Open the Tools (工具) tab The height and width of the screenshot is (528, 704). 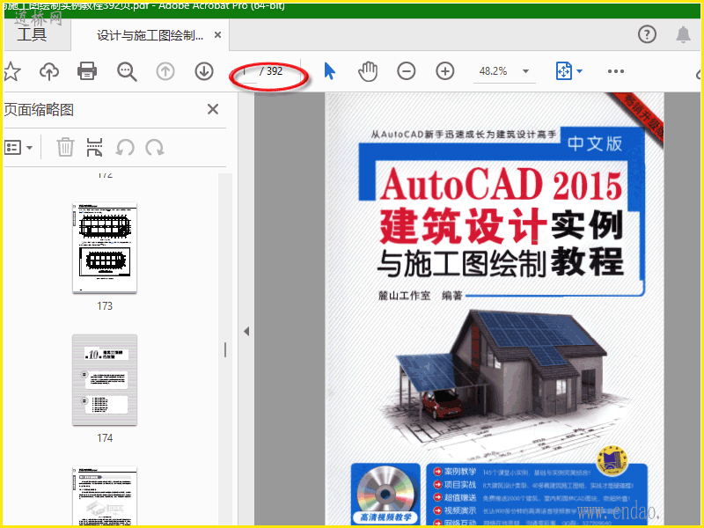tap(33, 34)
